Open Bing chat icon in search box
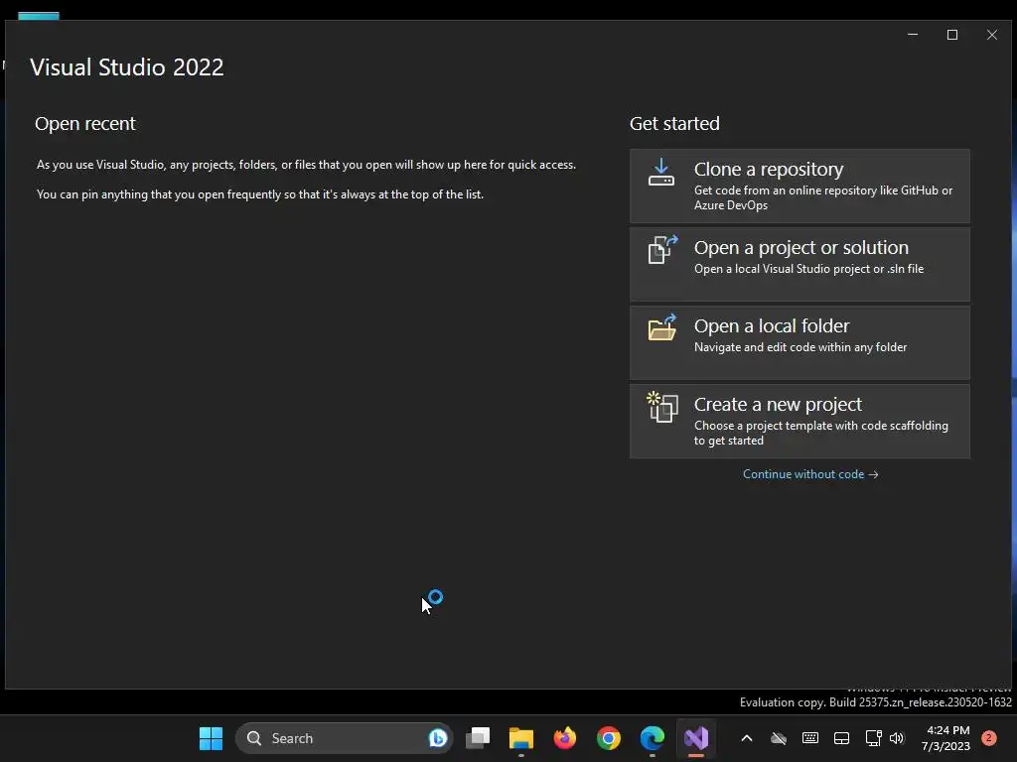The image size is (1017, 762). pos(438,738)
